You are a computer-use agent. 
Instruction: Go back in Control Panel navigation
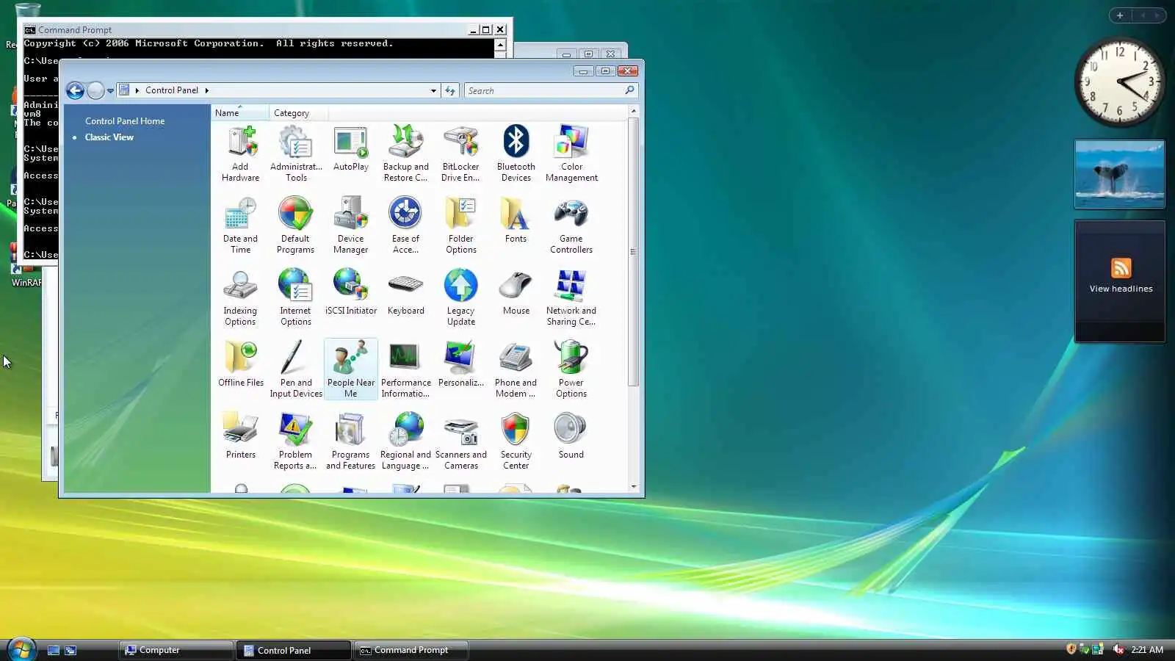75,90
